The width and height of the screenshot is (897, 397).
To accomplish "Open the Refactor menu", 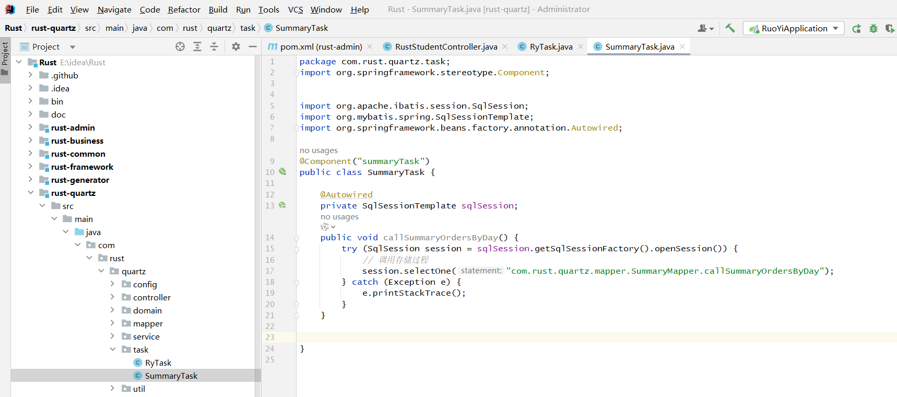I will click(184, 9).
